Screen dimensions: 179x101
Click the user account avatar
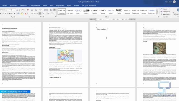(174, 2)
